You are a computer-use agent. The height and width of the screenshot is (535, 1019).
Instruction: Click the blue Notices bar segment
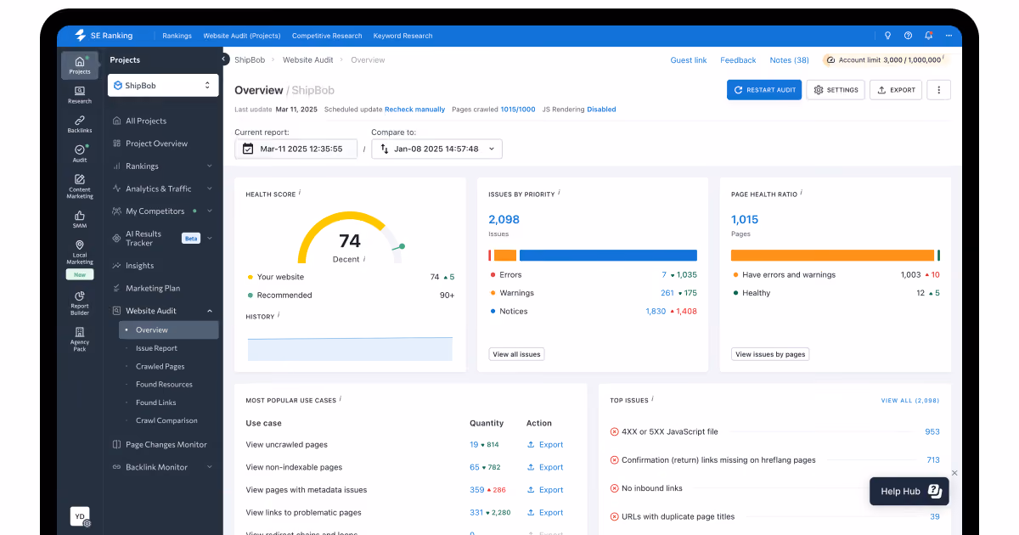pos(608,255)
